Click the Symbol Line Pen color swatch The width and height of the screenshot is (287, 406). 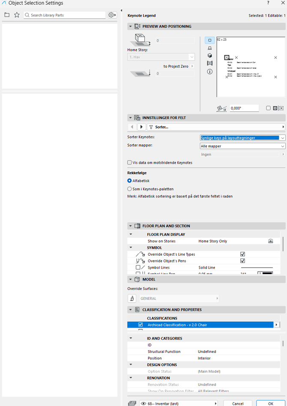(x=265, y=273)
